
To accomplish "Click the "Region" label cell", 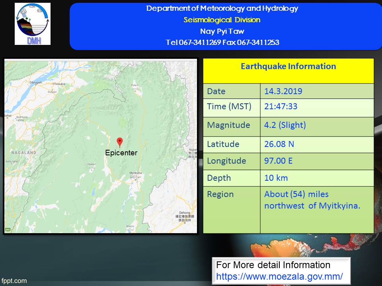I will [232, 210].
